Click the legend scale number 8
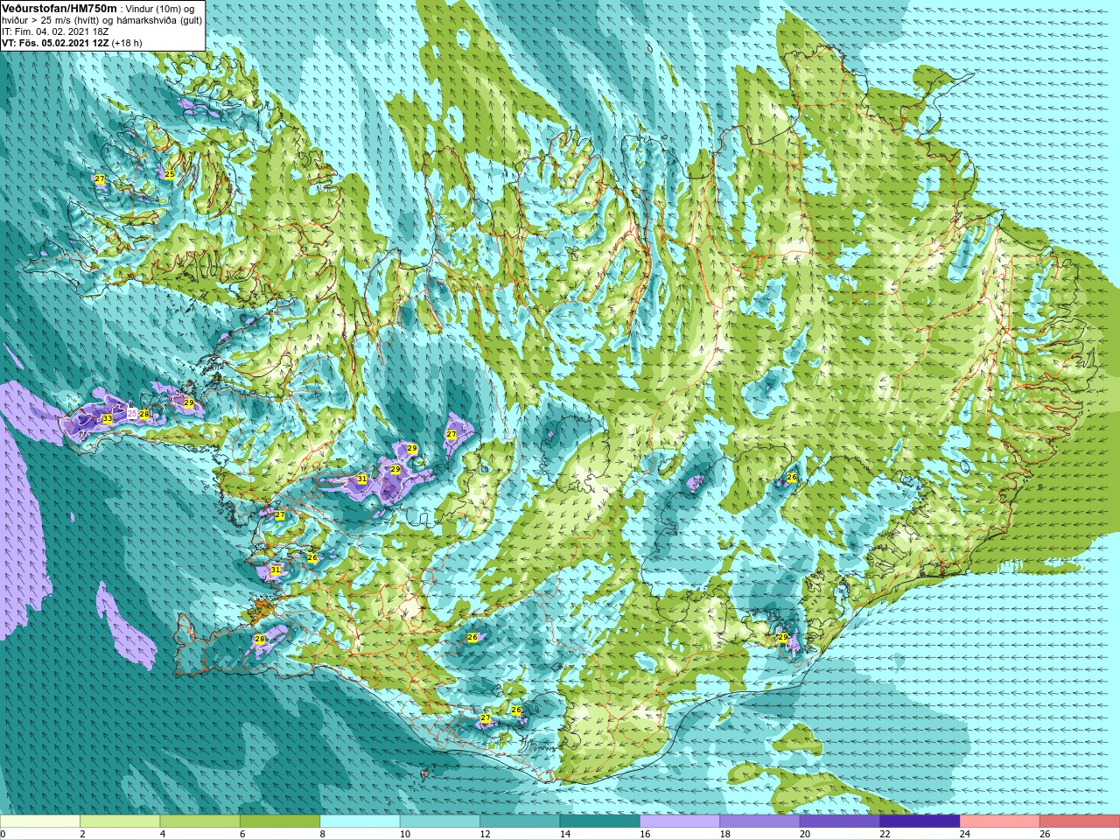 click(323, 835)
